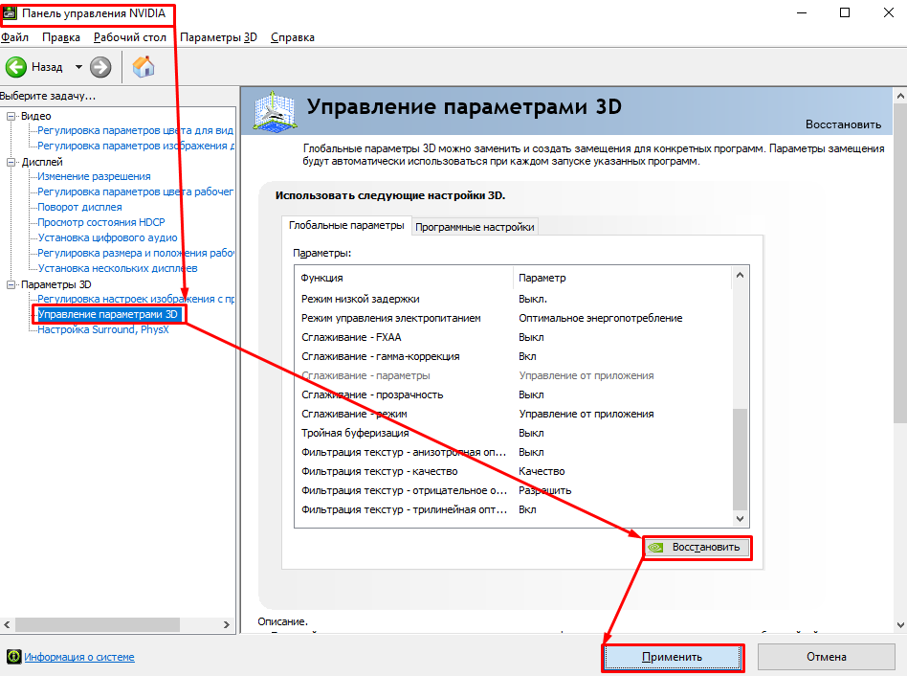Image resolution: width=907 pixels, height=676 pixels.
Task: Select Поворот дисплея task
Action: pyautogui.click(x=79, y=207)
